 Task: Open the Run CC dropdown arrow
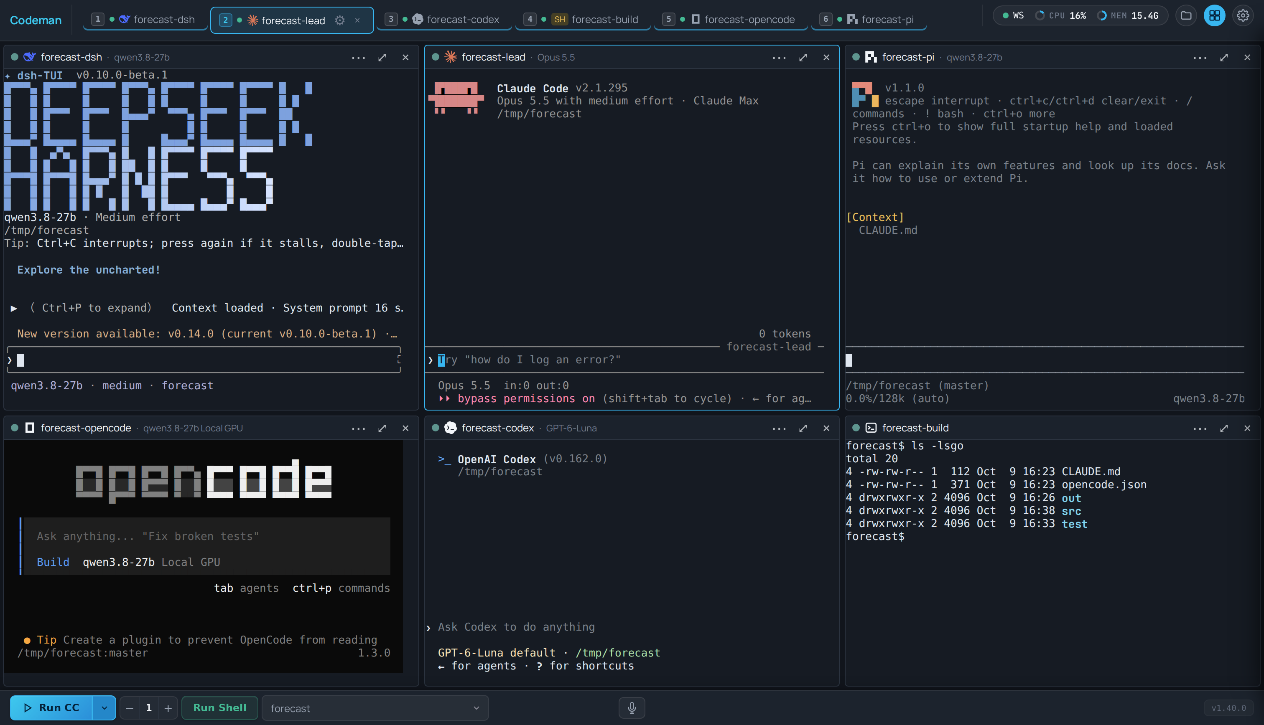104,707
